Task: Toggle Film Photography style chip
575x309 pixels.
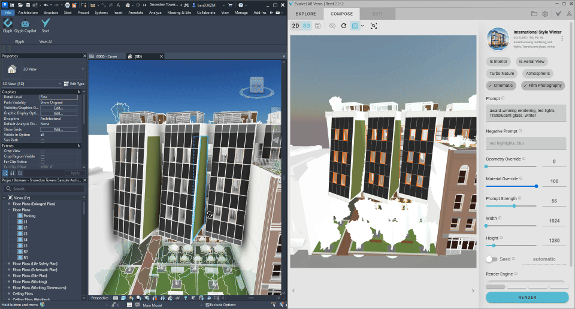Action: (x=543, y=86)
